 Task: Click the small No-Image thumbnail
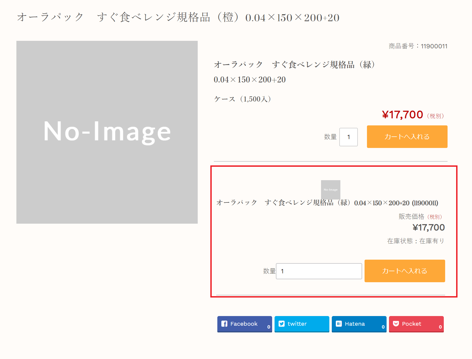(330, 190)
